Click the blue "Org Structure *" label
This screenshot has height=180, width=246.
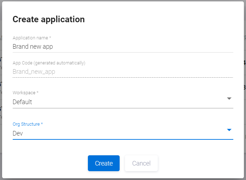28,124
